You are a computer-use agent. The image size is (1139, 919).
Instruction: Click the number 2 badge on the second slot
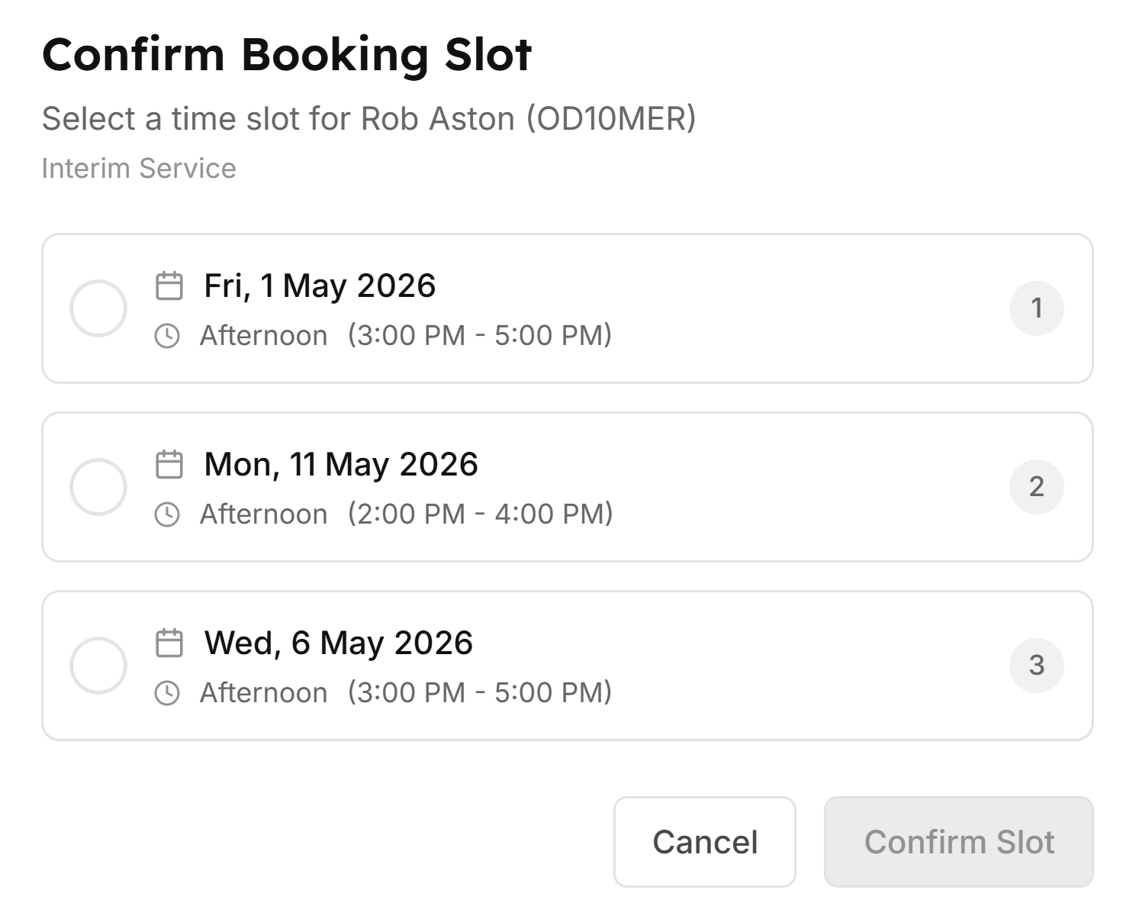click(1037, 486)
